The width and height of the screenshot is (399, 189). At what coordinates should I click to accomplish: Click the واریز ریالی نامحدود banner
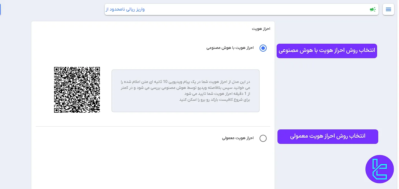click(241, 9)
